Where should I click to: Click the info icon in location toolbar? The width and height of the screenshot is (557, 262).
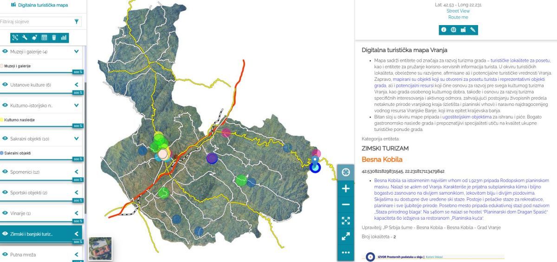[443, 30]
